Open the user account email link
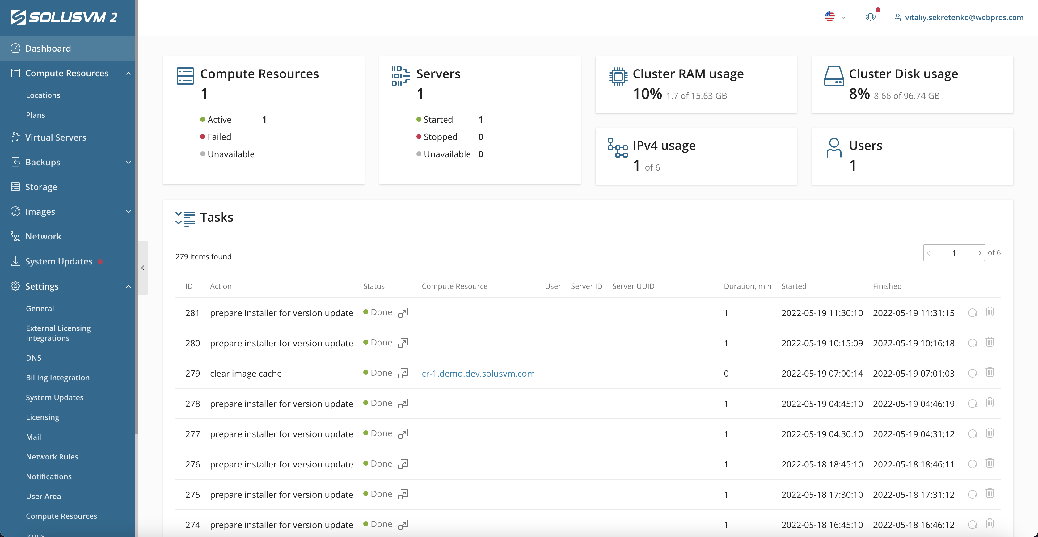This screenshot has height=537, width=1038. 964,17
